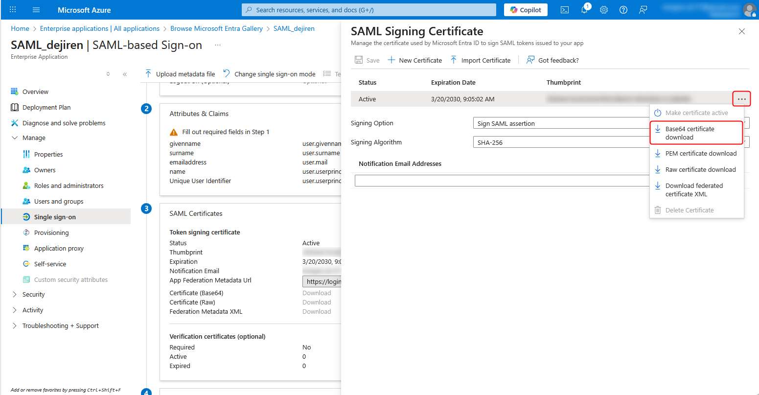Click the Expiration Date column header
This screenshot has width=759, height=395.
[x=453, y=82]
